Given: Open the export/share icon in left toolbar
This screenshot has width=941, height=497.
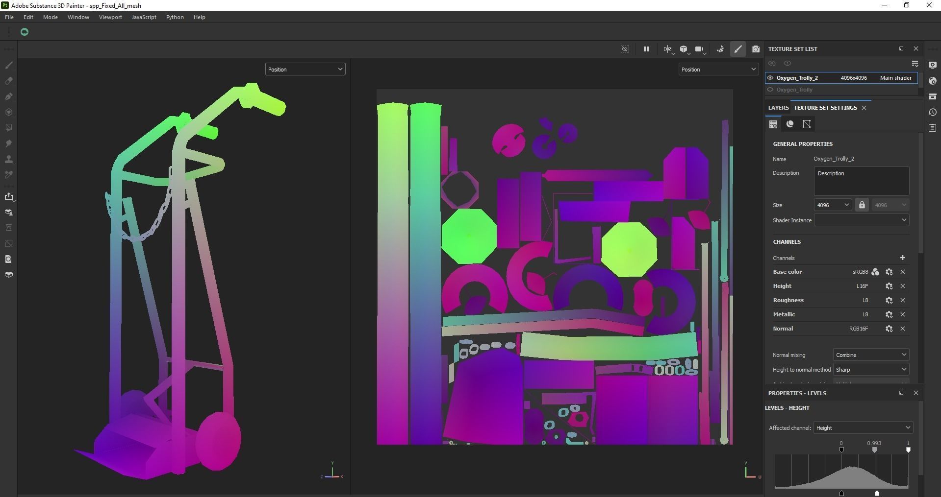Looking at the screenshot, I should pyautogui.click(x=9, y=196).
